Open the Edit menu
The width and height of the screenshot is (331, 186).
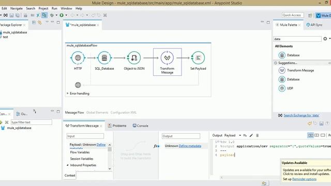click(4, 8)
